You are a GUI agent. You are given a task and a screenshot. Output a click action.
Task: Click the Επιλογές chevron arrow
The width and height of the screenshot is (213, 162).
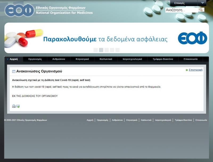click(x=202, y=3)
